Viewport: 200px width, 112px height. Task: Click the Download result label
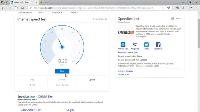click(62, 80)
